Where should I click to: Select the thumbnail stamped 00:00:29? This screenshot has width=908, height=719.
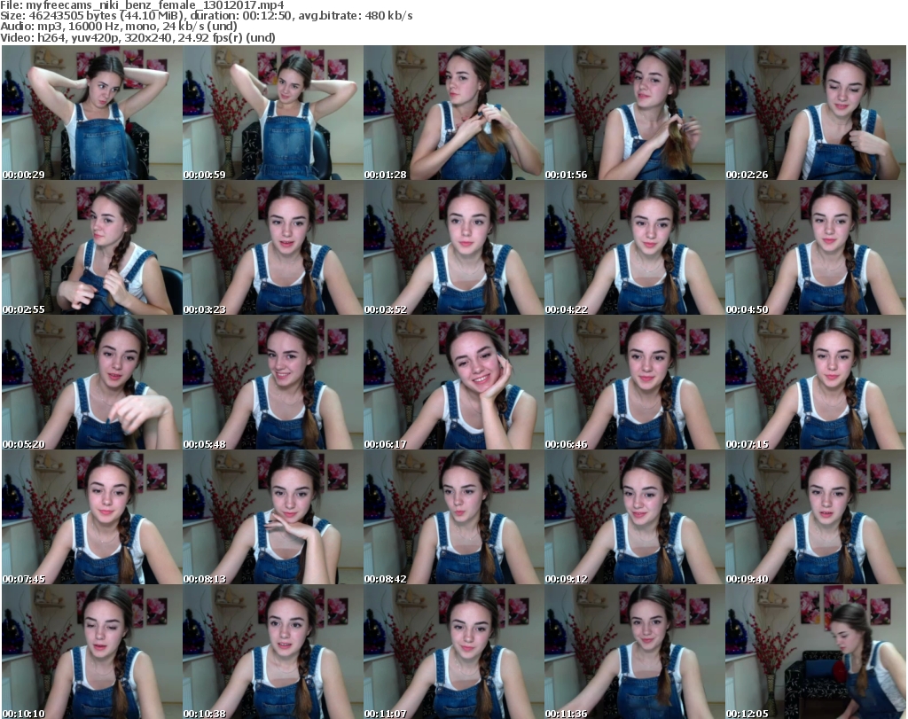click(x=91, y=113)
